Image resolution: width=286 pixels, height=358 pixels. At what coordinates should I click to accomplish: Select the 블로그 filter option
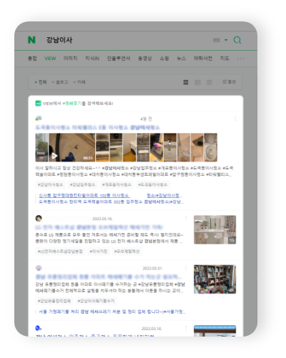pyautogui.click(x=60, y=82)
